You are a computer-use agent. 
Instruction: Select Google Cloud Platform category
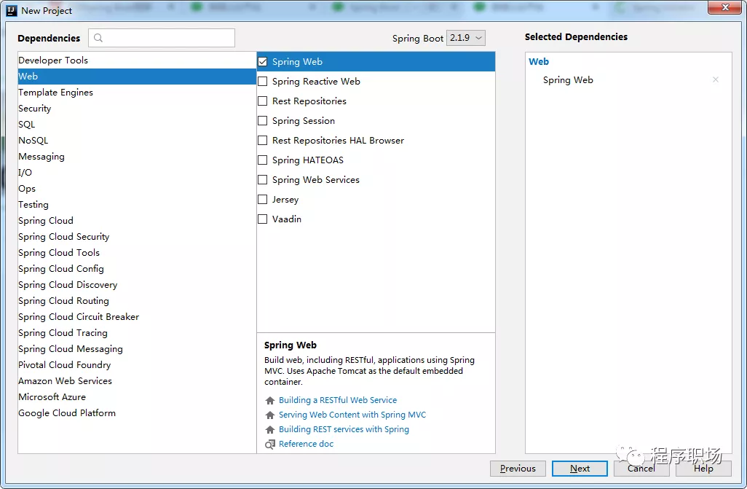pyautogui.click(x=137, y=413)
